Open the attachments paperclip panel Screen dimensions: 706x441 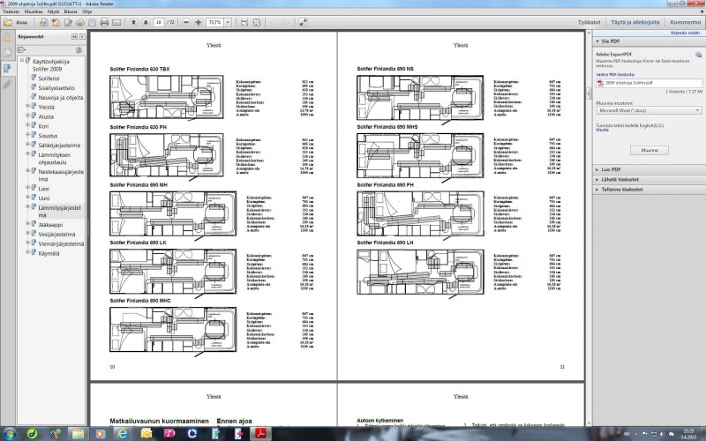point(7,84)
